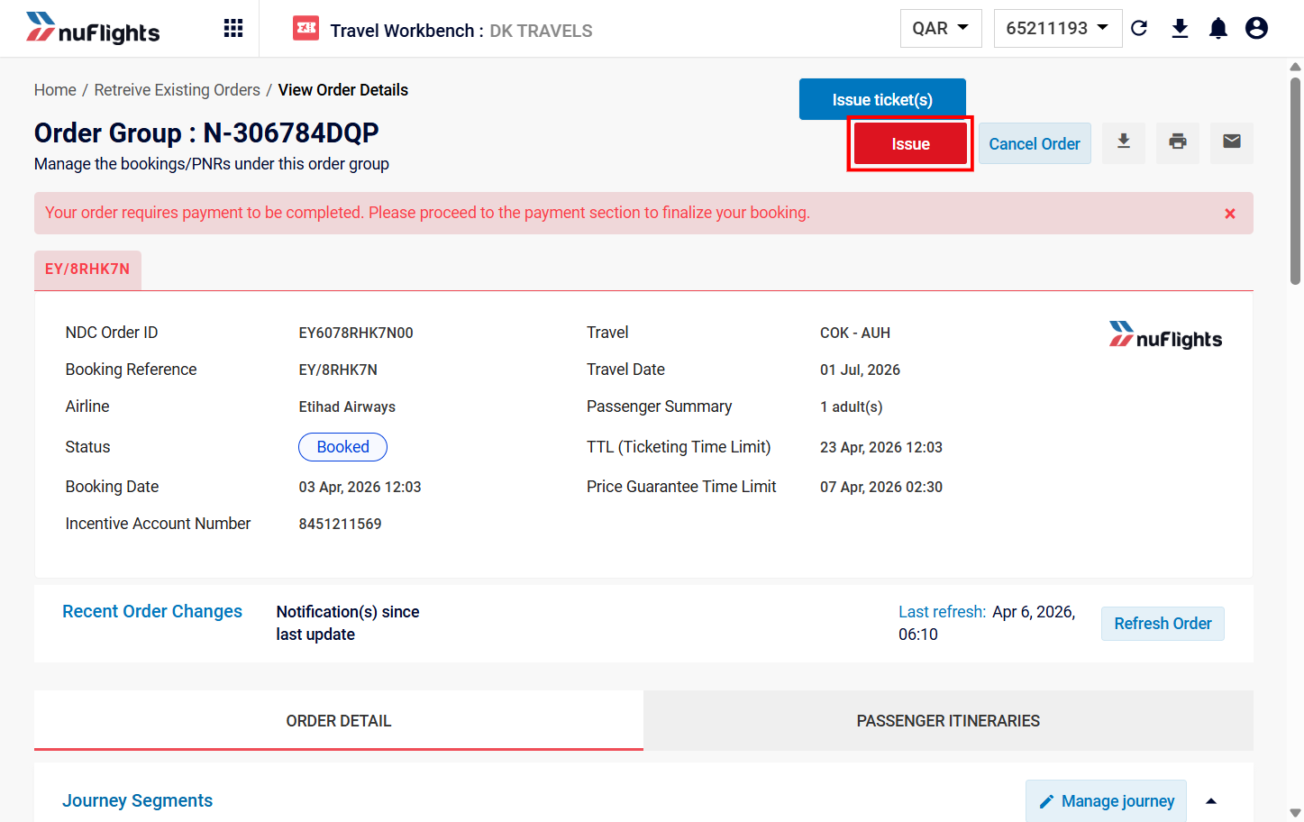Screen dimensions: 1304x822
Task: Click the Incentive Account Number 8451211569
Action: click(340, 525)
